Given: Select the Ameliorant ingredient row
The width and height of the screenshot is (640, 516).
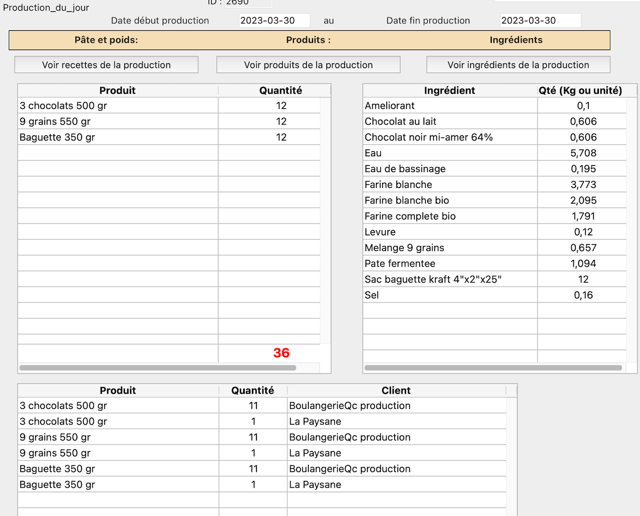Looking at the screenshot, I should (x=494, y=105).
